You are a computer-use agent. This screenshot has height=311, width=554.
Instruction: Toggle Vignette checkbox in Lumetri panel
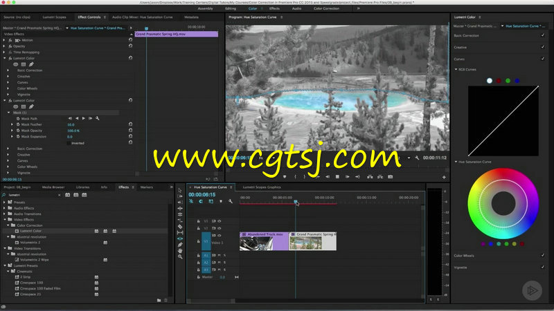543,267
